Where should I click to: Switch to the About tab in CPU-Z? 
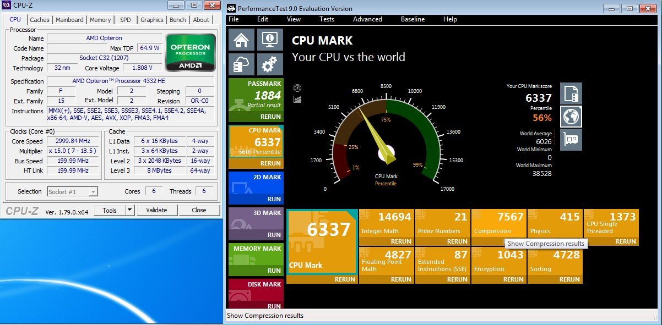coord(201,20)
